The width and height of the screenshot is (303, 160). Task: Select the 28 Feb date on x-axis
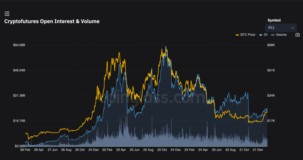[25, 150]
